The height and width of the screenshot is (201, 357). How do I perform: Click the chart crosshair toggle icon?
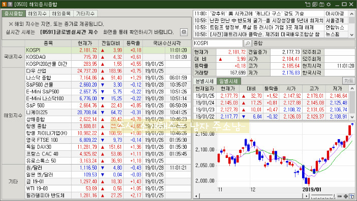click(352, 196)
